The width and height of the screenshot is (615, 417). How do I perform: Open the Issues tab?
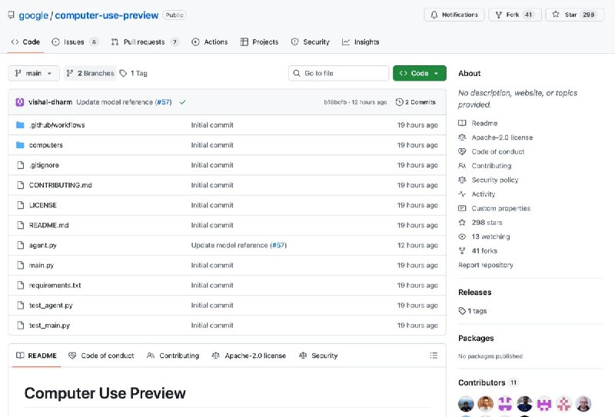[x=75, y=42]
